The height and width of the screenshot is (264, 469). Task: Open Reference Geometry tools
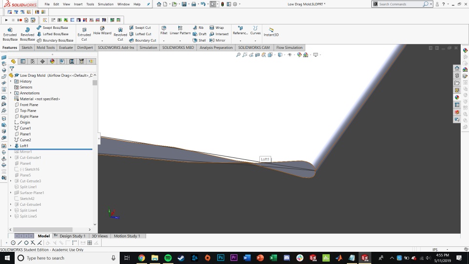point(240,30)
